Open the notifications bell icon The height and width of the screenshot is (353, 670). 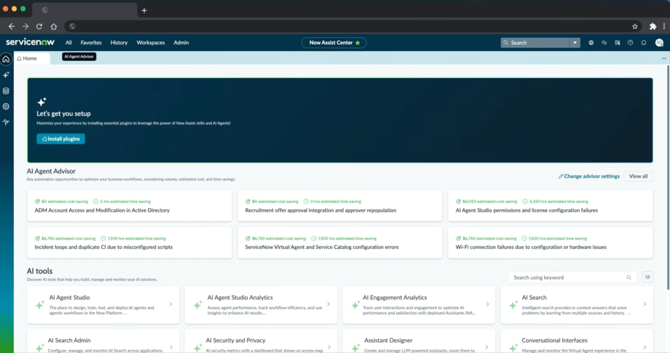[x=644, y=43]
